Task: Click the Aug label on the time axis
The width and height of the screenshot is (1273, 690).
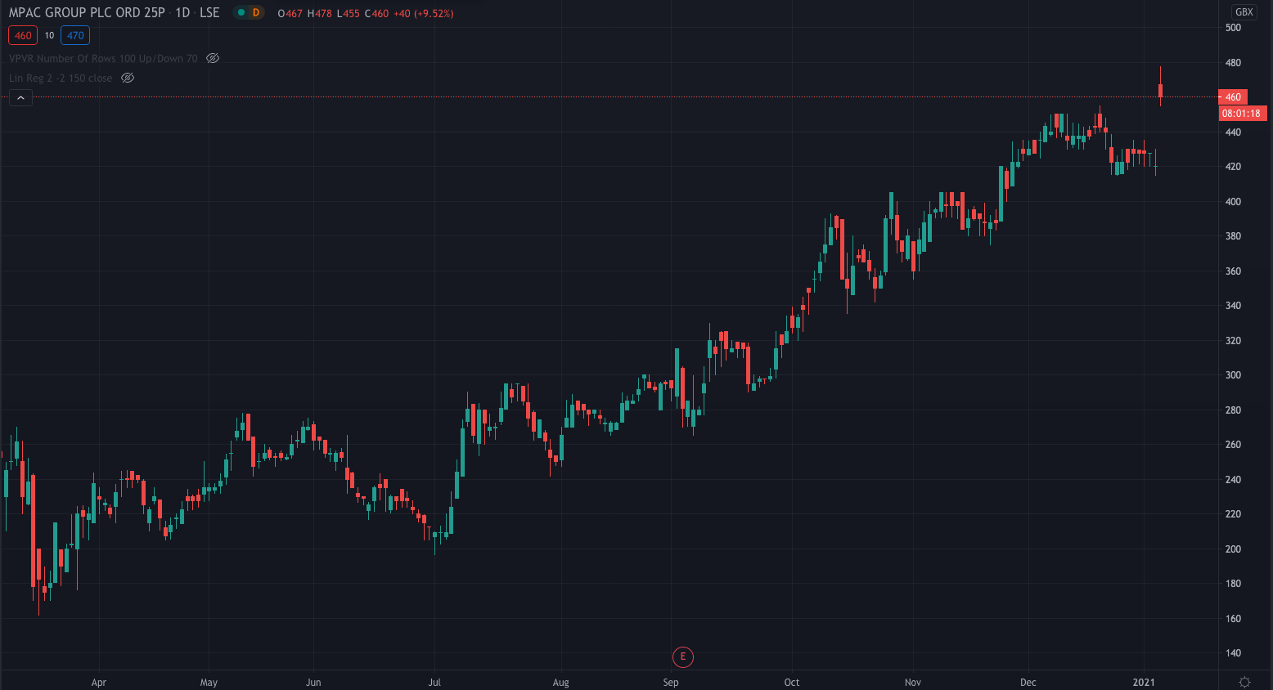Action: click(x=560, y=682)
